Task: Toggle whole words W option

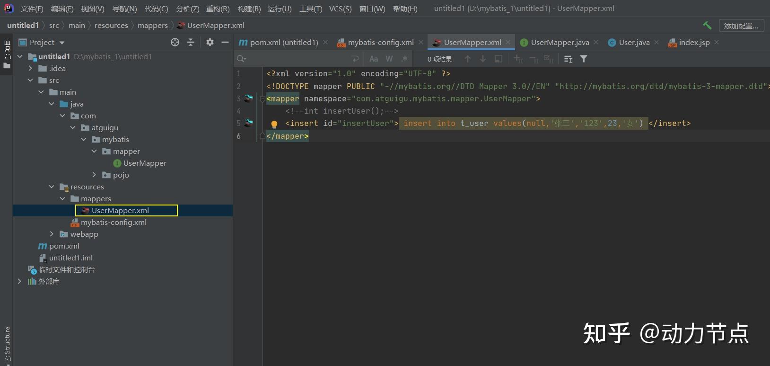Action: pyautogui.click(x=389, y=59)
